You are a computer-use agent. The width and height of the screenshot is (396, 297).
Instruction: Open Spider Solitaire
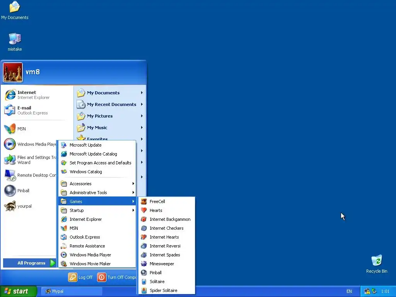tap(166, 290)
